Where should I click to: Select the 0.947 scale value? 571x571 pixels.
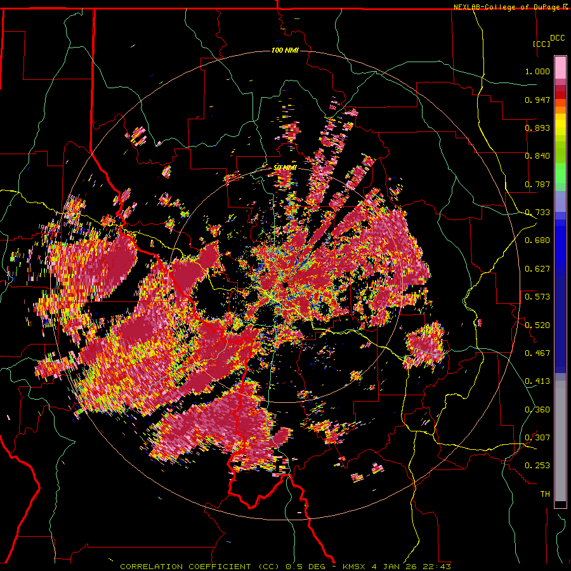[537, 100]
